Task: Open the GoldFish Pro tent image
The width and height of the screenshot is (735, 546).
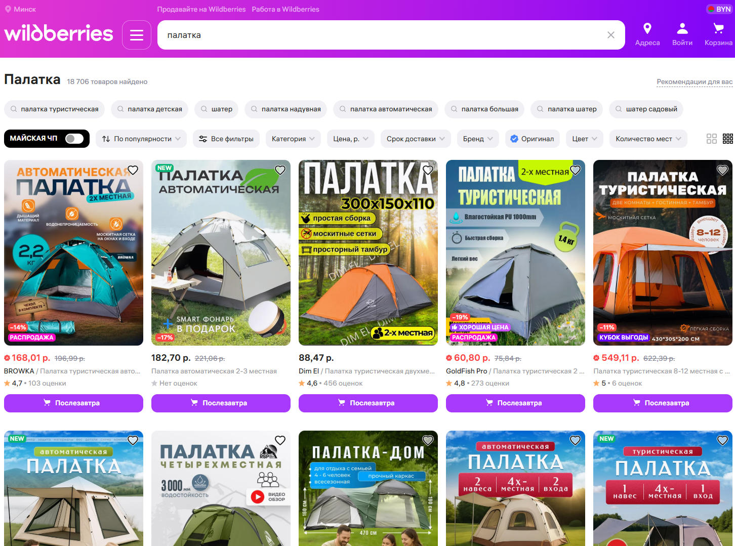Action: [515, 253]
